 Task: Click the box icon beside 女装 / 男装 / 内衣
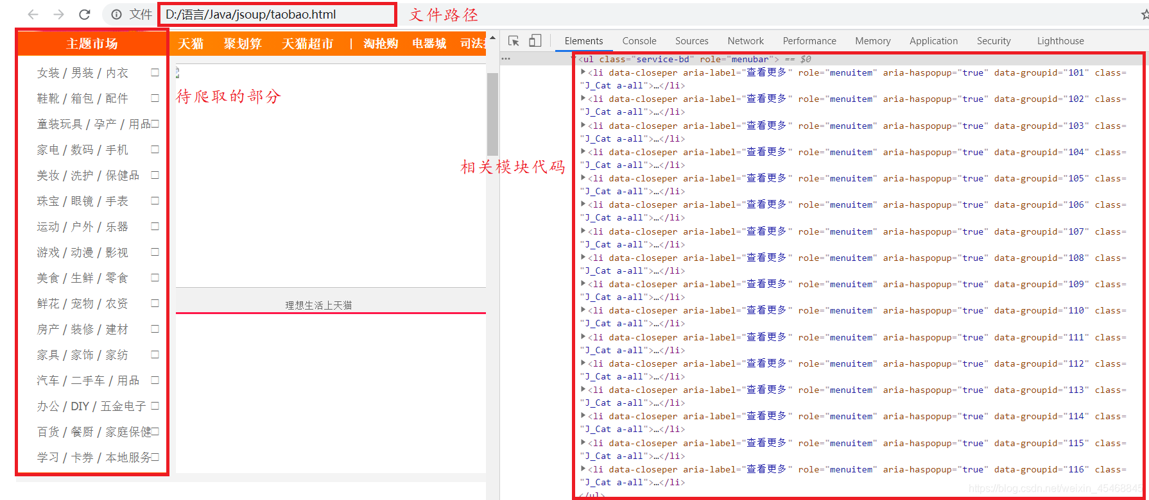155,72
